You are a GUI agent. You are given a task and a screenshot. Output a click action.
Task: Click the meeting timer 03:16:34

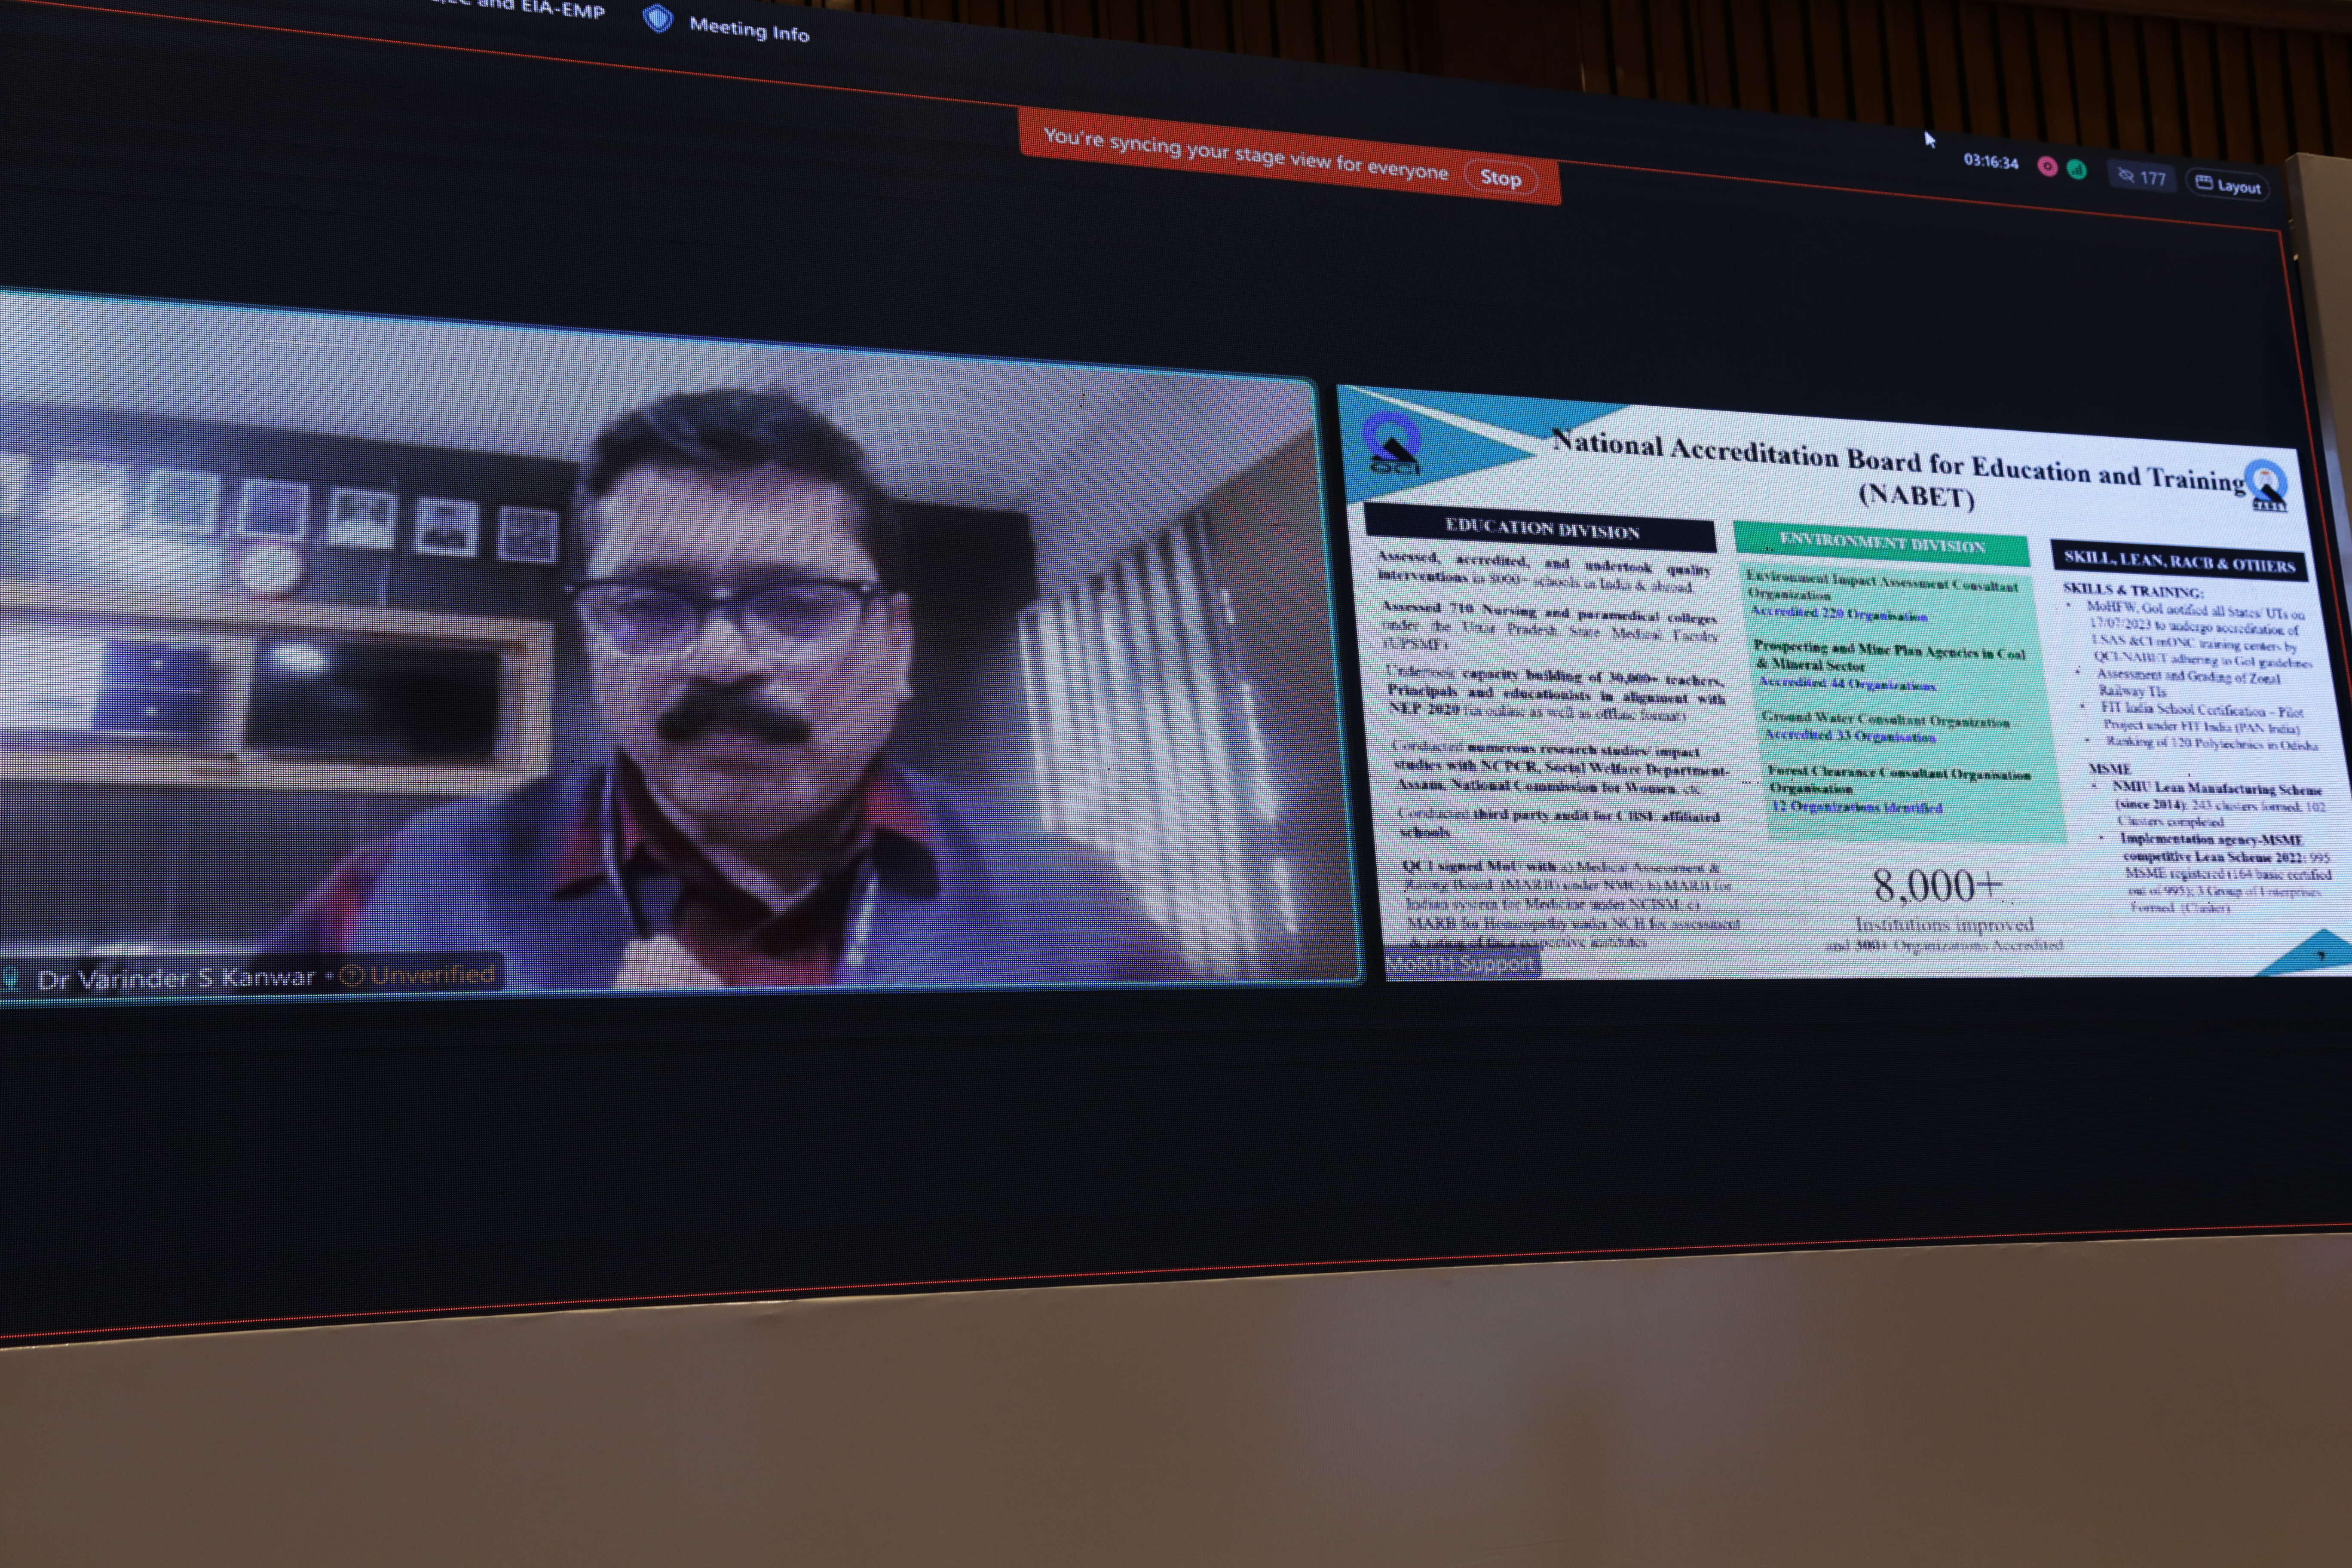tap(1990, 161)
